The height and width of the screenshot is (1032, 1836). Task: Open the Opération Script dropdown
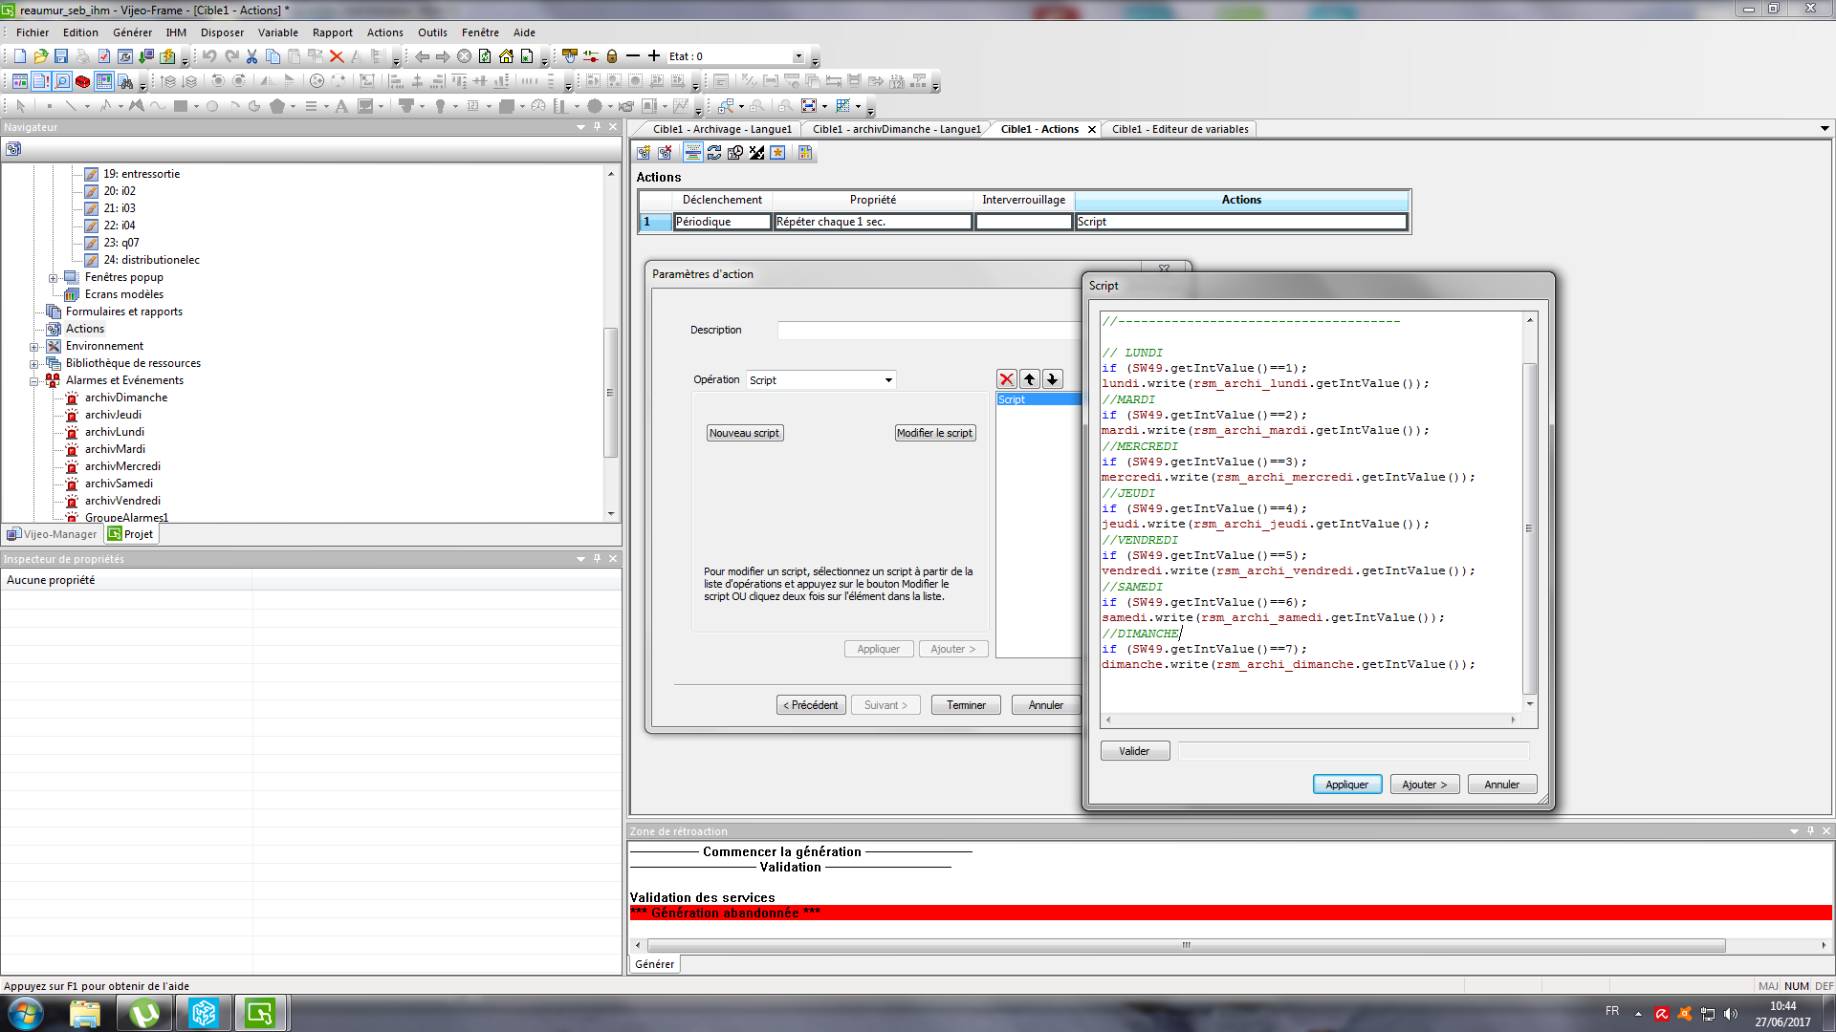pyautogui.click(x=888, y=380)
